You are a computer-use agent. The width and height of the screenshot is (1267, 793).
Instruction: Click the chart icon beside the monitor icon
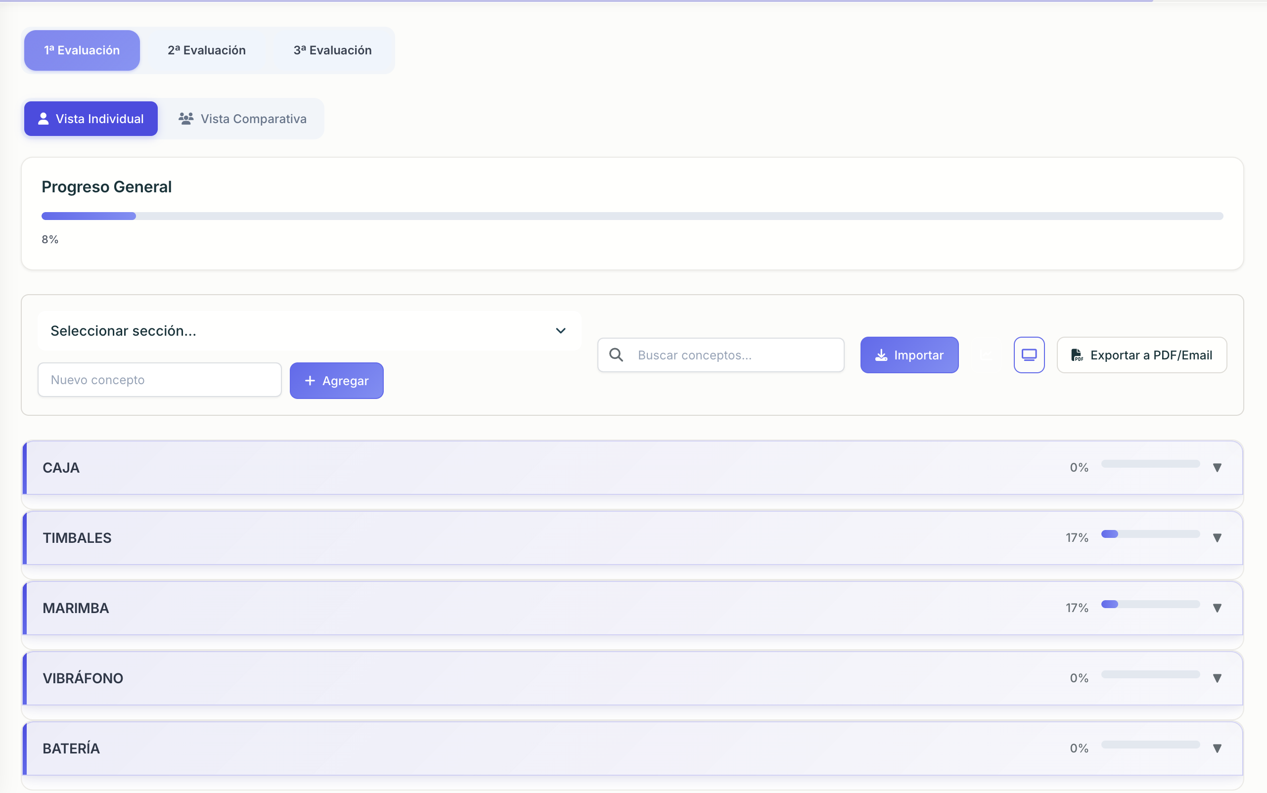click(987, 354)
